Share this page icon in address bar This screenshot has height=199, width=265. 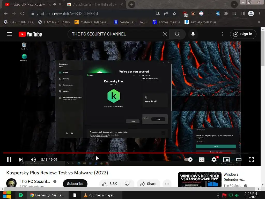click(166, 13)
